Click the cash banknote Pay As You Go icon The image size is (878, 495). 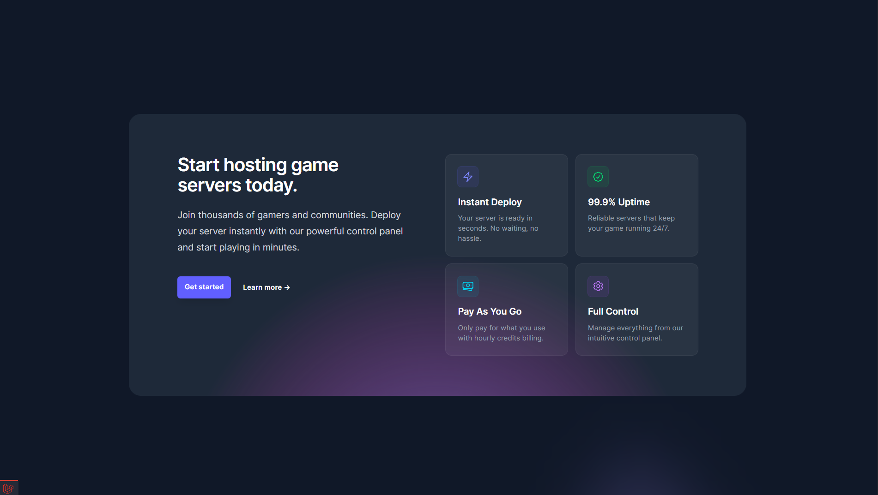[468, 286]
